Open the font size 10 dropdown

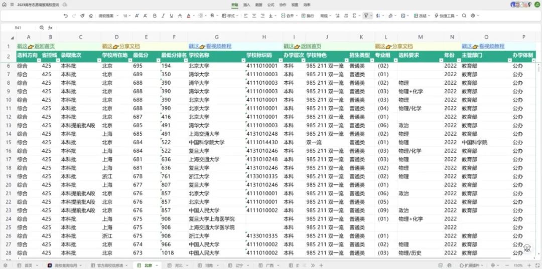(x=127, y=16)
